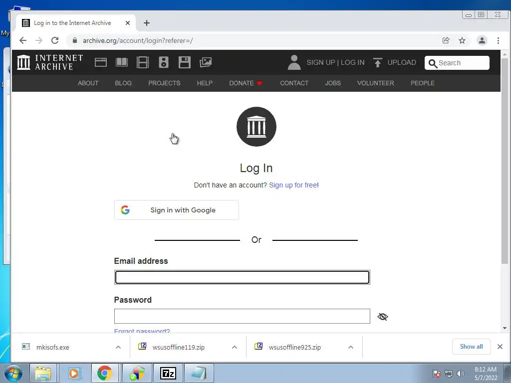
Task: Click scrollbar down arrow
Action: 505,328
